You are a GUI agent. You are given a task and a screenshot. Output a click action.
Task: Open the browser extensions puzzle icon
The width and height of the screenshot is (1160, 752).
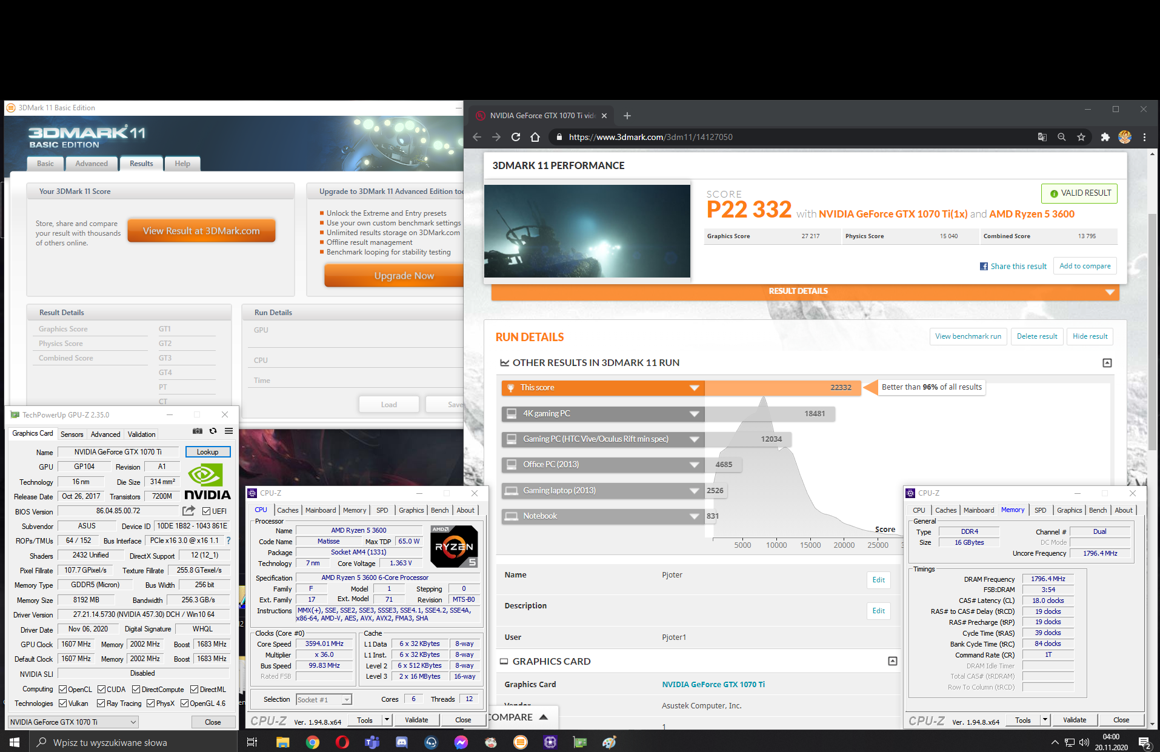click(x=1105, y=137)
